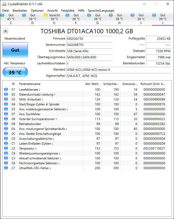This screenshot has height=219, width=174.
Task: Click the Parametername column header
Action: (x=50, y=84)
